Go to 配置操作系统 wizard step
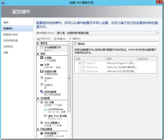This screenshot has width=164, height=140. (x=11, y=35)
